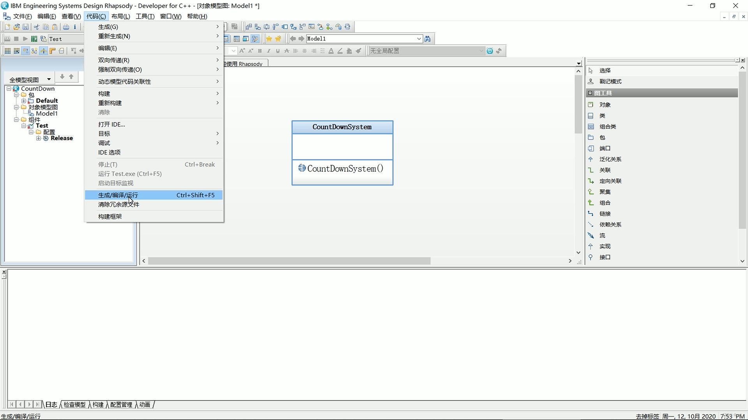Screen dimensions: 748x420
Task: Choose the 端口 port drawing tool
Action: coord(605,149)
